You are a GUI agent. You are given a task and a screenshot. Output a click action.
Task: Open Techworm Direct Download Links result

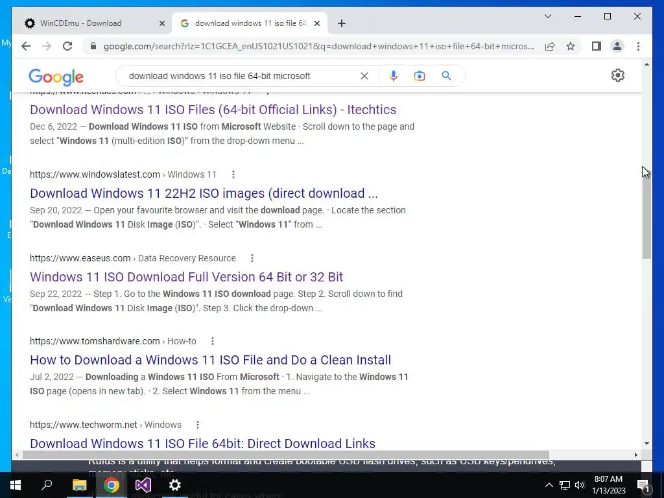pos(202,444)
